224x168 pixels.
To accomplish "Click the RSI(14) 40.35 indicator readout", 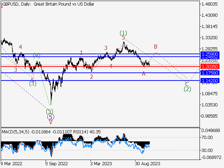I will click(x=87, y=132).
